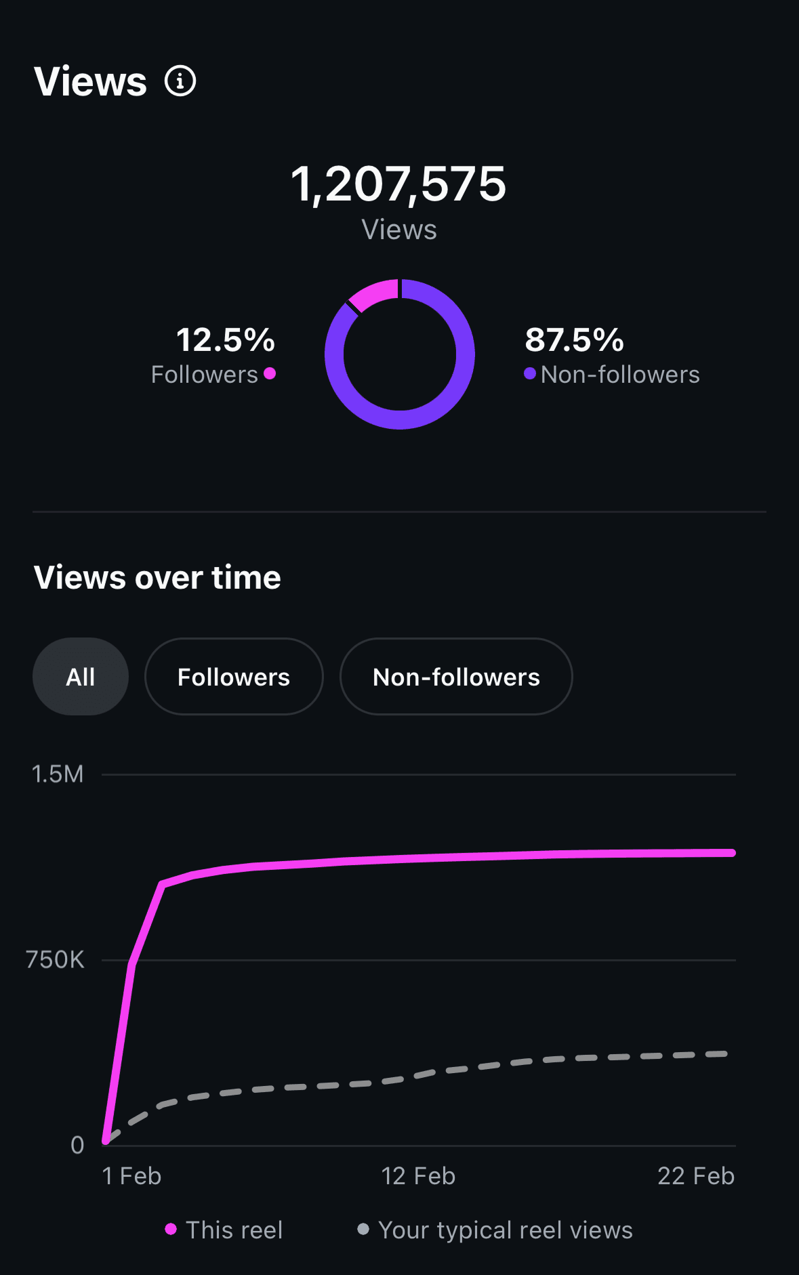799x1275 pixels.
Task: Click the 12.5% Followers percentage
Action: (226, 340)
